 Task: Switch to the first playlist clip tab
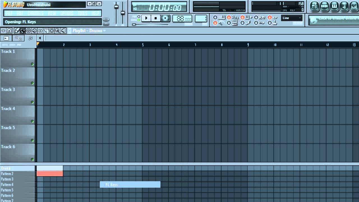6,38
